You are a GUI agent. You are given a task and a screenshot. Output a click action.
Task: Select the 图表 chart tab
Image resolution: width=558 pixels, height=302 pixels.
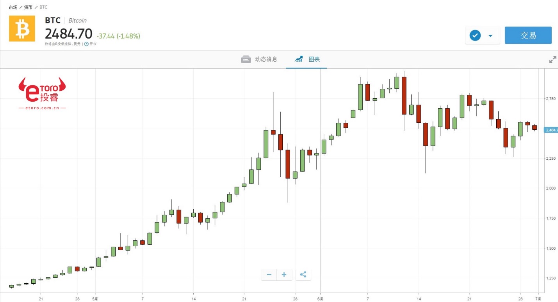[314, 59]
